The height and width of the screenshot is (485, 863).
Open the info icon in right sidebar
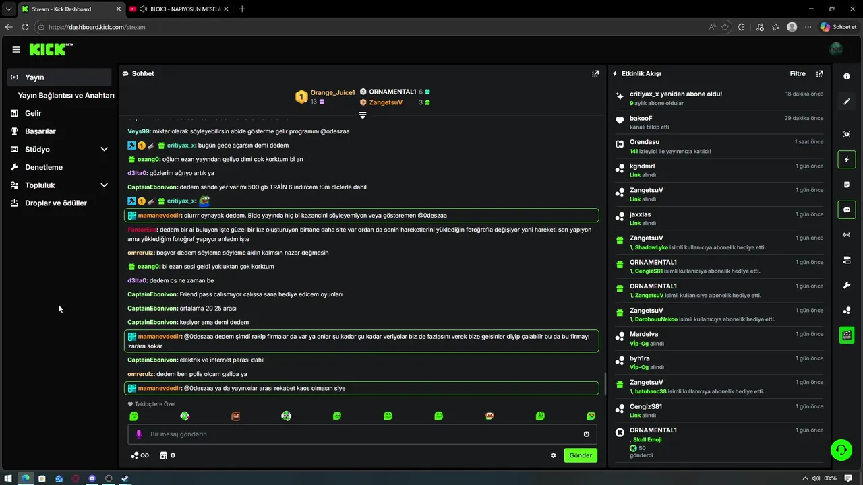click(x=847, y=76)
